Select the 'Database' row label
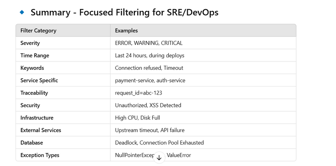The width and height of the screenshot is (336, 166). click(x=32, y=143)
